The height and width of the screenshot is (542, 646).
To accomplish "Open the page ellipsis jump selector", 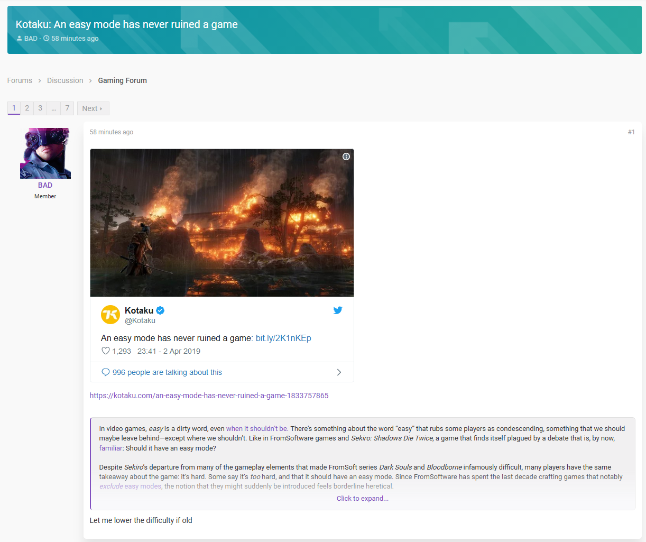I will [x=53, y=108].
